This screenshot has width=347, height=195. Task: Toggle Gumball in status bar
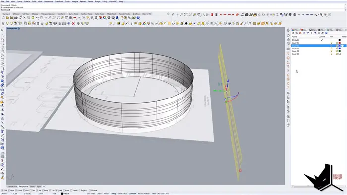click(132, 193)
